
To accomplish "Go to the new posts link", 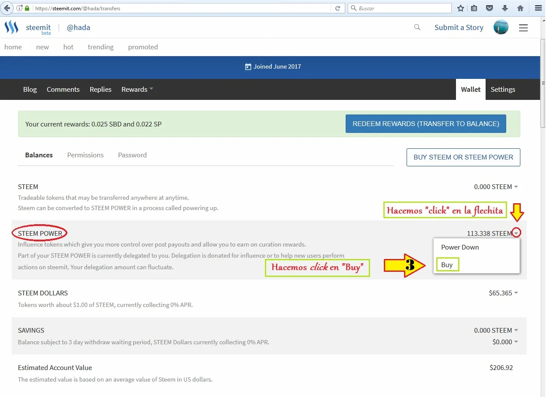I will pos(43,47).
